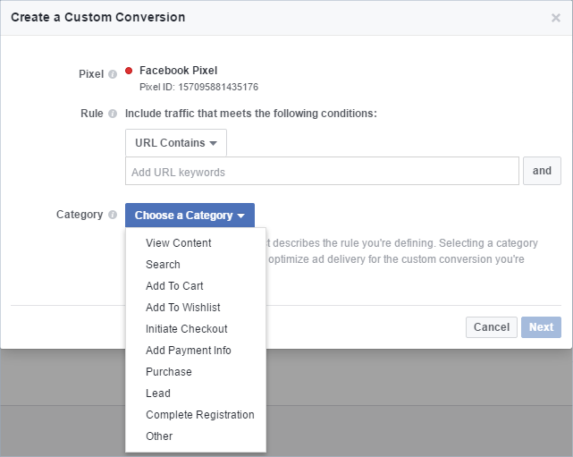
Task: Choose Complete Registration category
Action: coord(196,415)
